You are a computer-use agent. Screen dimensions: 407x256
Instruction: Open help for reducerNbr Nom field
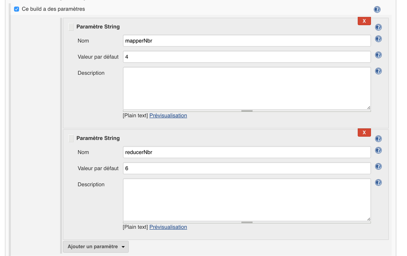[378, 150]
